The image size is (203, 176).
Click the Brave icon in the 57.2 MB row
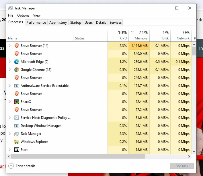coord(17,110)
